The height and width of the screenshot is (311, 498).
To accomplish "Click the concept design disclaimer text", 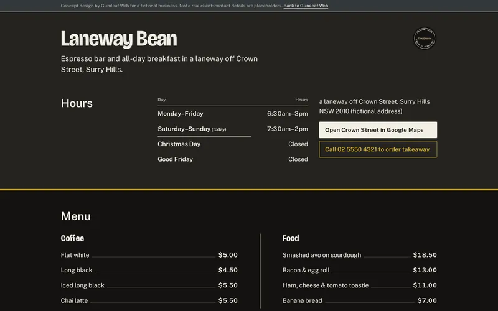I will click(172, 6).
